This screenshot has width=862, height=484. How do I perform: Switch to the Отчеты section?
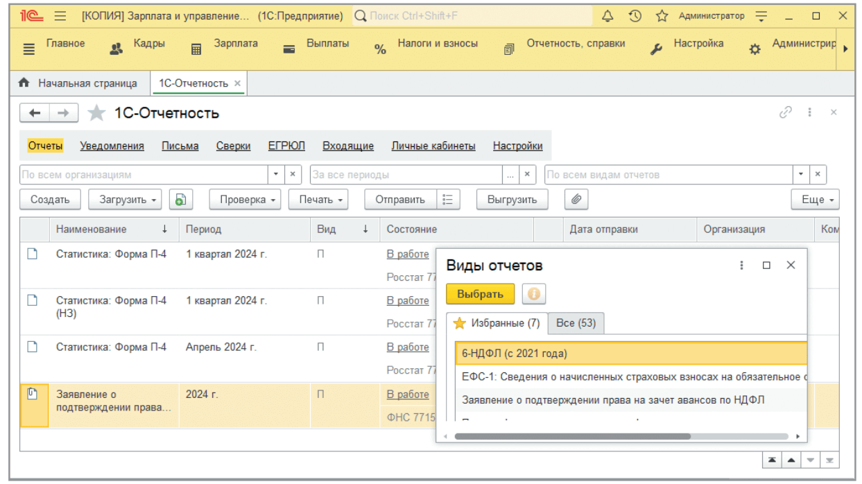pos(45,146)
